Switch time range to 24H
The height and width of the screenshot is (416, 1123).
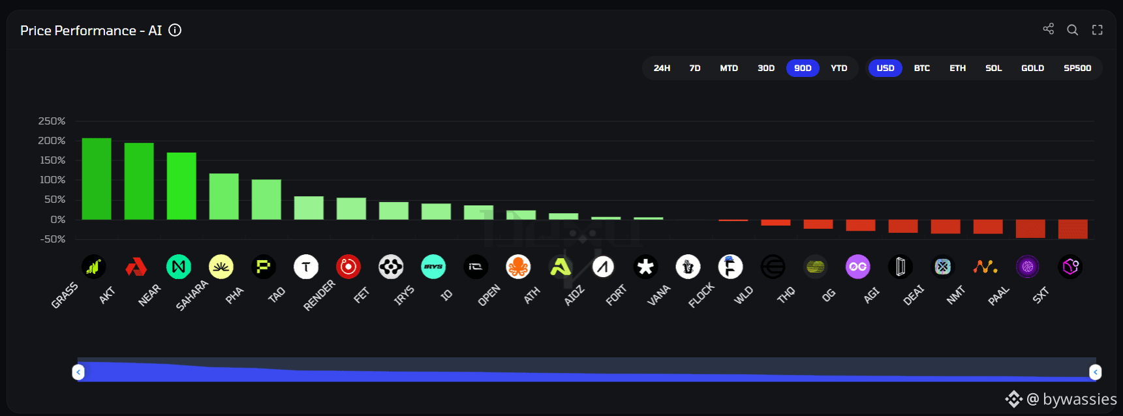tap(662, 68)
